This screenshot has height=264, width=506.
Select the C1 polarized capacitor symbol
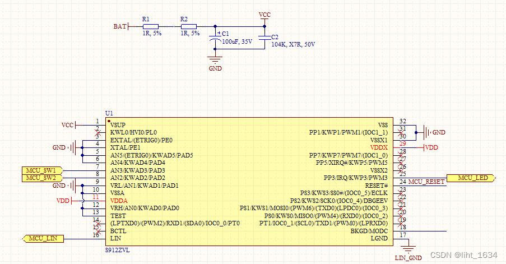pyautogui.click(x=215, y=38)
